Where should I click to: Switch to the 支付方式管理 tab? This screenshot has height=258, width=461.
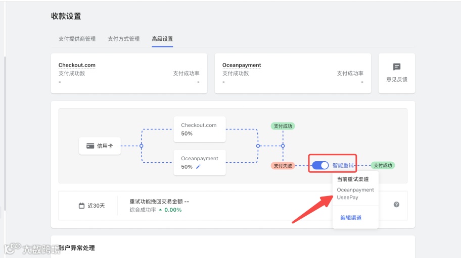point(123,39)
